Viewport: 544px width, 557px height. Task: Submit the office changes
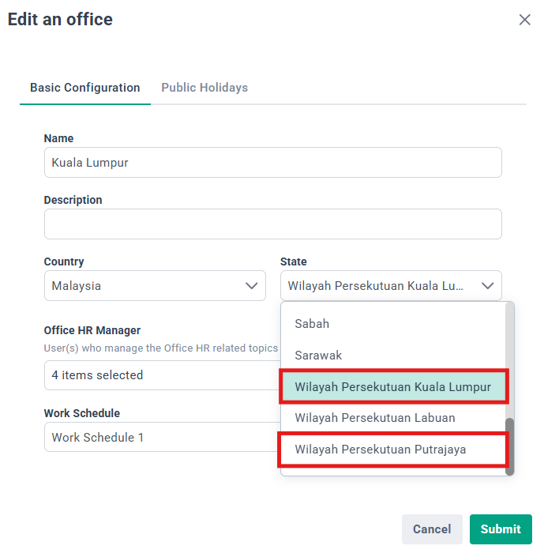[x=501, y=529]
